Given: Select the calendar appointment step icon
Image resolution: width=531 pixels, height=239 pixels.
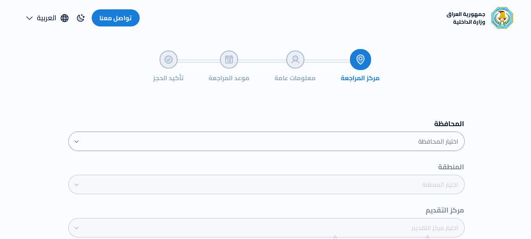Looking at the screenshot, I should pos(229,60).
